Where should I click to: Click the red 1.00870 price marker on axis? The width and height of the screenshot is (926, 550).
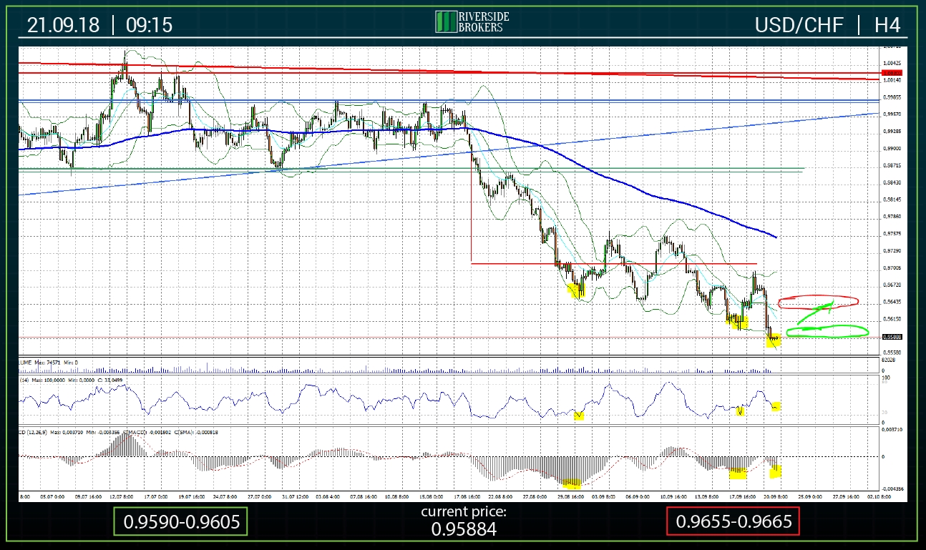tap(892, 73)
